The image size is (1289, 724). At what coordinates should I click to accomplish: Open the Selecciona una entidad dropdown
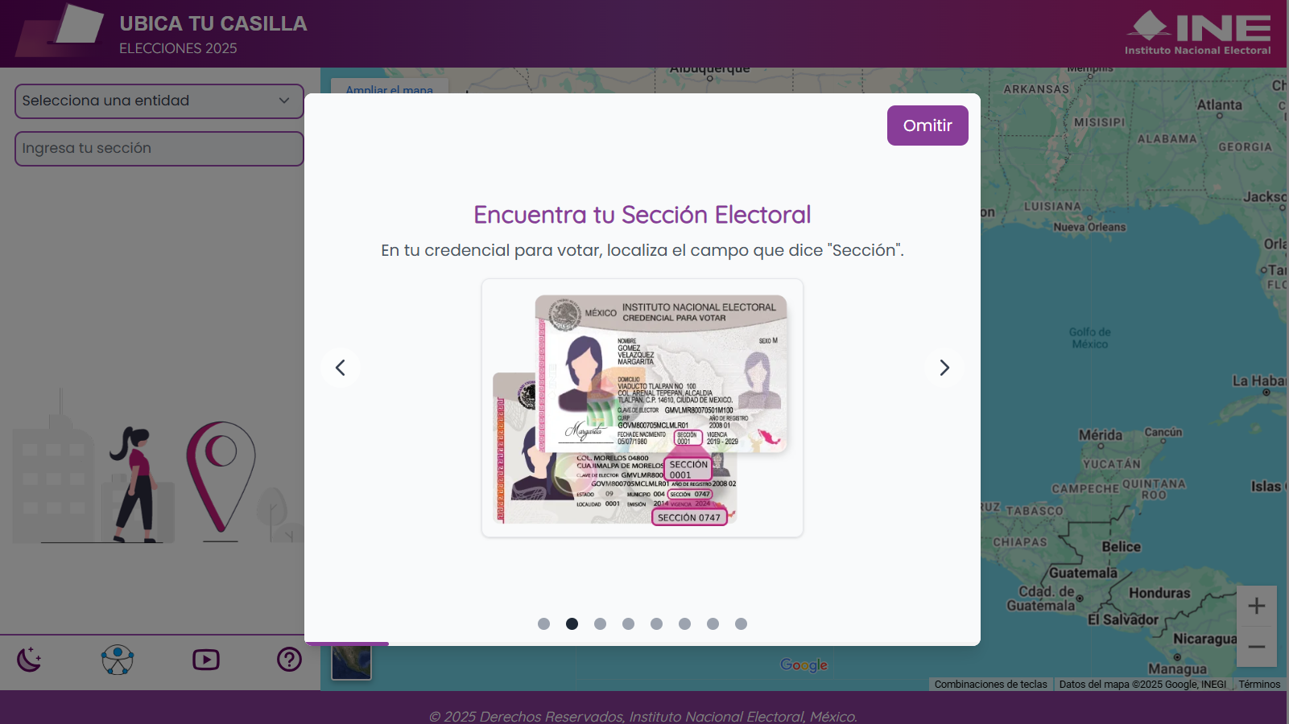click(159, 101)
